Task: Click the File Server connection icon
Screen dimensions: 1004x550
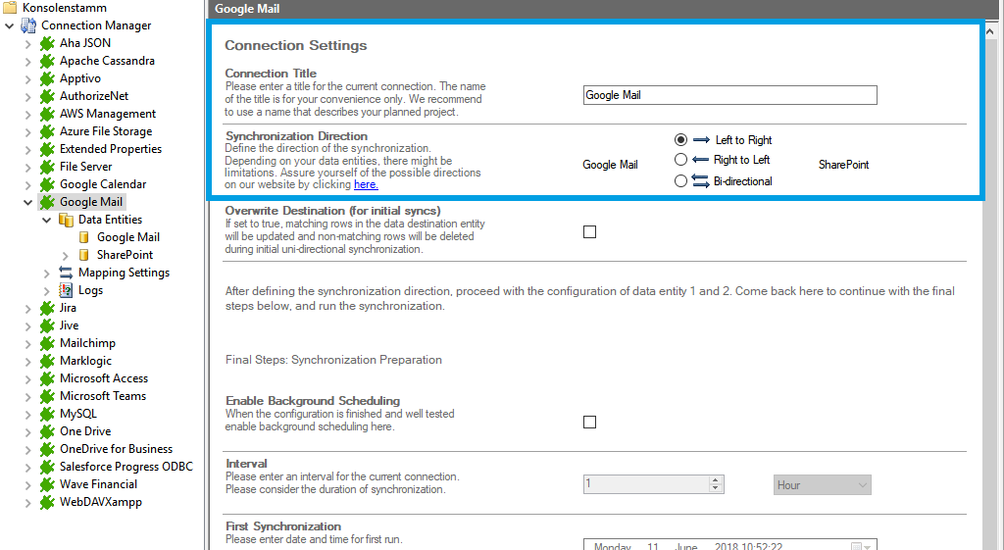Action: point(47,167)
